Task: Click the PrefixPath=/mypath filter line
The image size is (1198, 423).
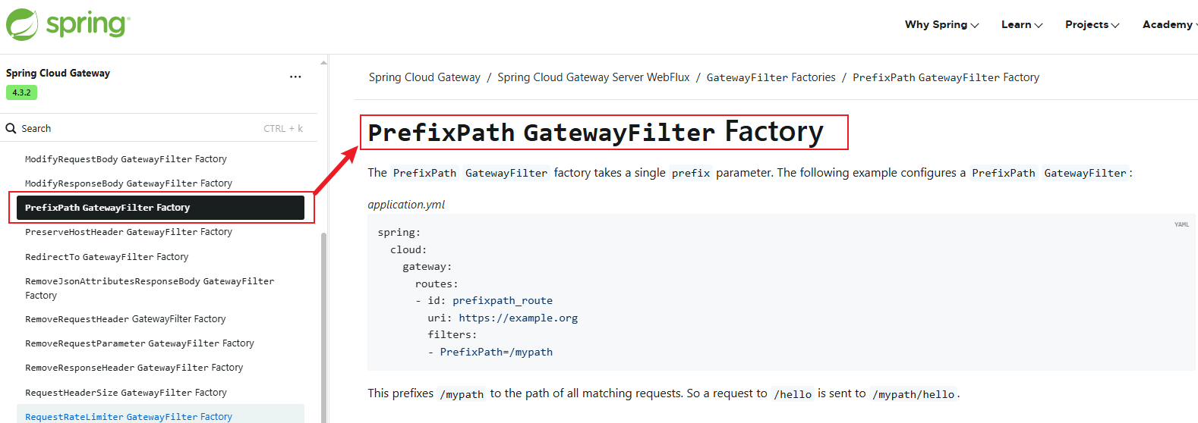Action: pos(497,352)
